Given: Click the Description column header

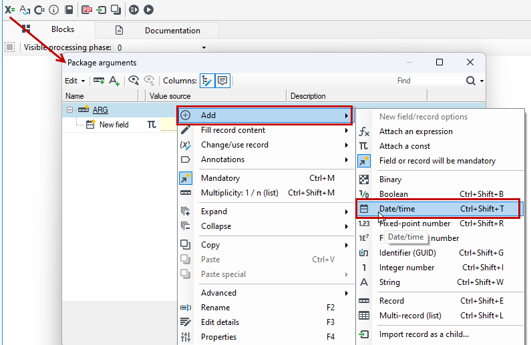Looking at the screenshot, I should [357, 96].
